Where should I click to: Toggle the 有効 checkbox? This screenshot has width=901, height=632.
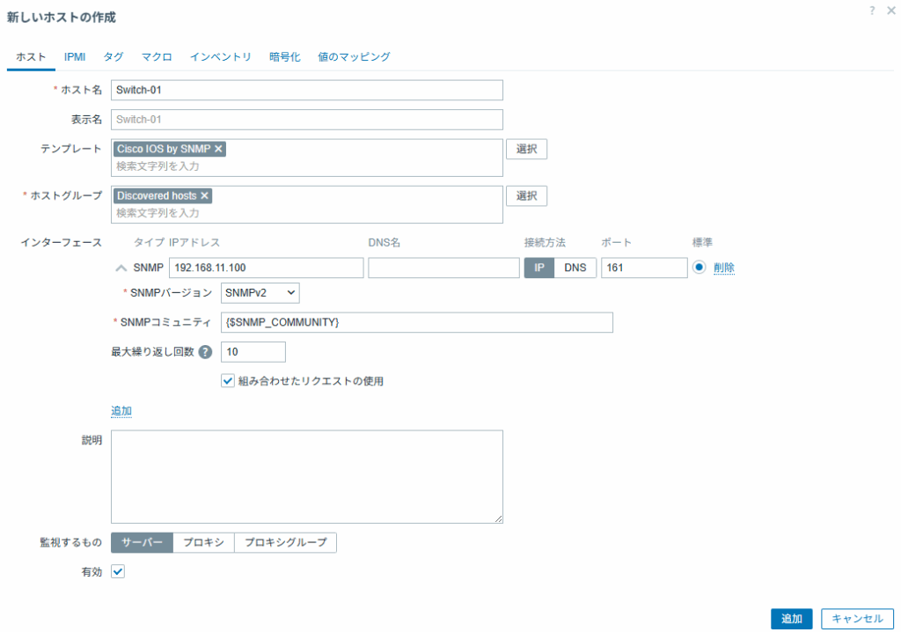(x=118, y=571)
